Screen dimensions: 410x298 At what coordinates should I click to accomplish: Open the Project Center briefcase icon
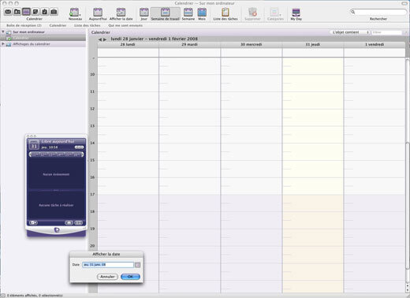54,12
